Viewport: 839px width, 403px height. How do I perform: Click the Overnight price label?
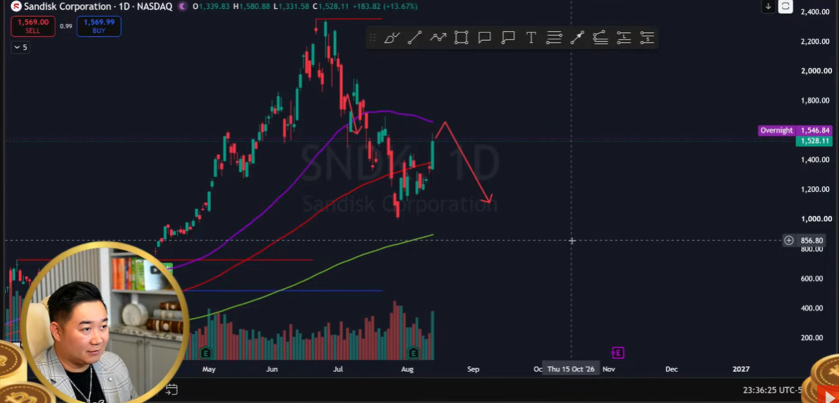(x=777, y=131)
